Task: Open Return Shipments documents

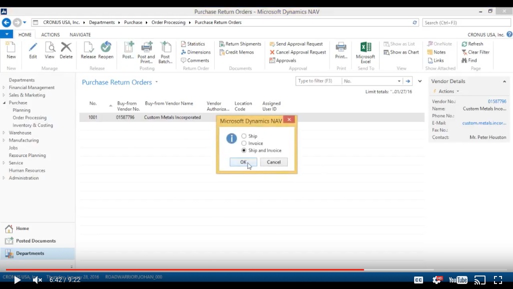Action: click(240, 44)
